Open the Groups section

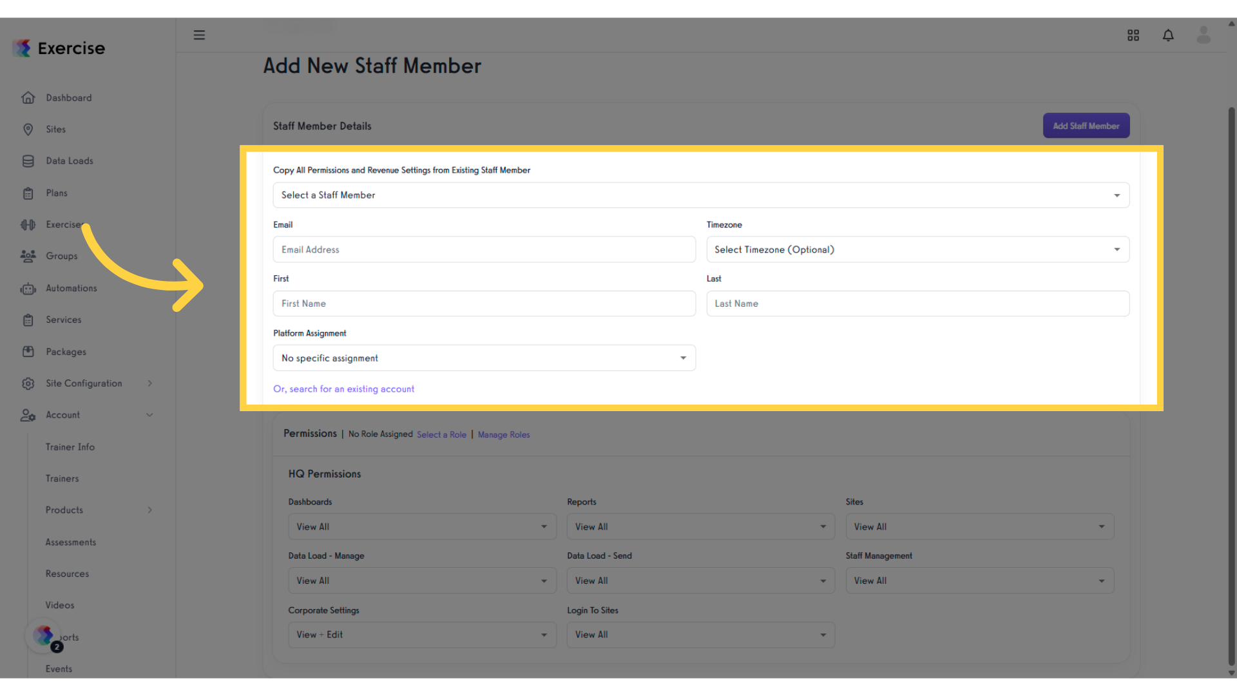click(62, 256)
